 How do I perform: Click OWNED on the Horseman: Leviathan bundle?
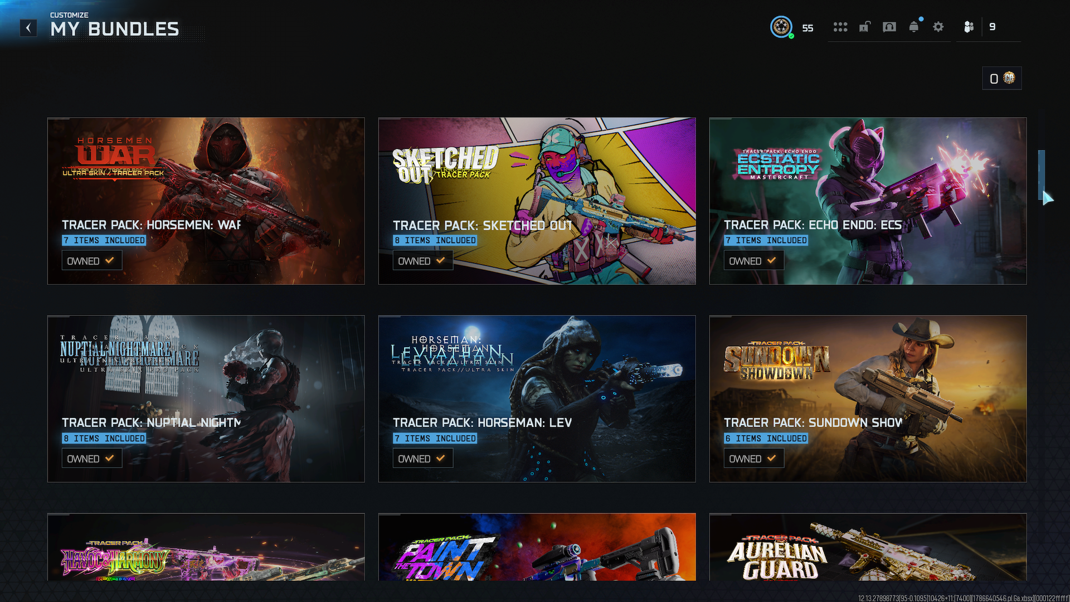coord(423,458)
